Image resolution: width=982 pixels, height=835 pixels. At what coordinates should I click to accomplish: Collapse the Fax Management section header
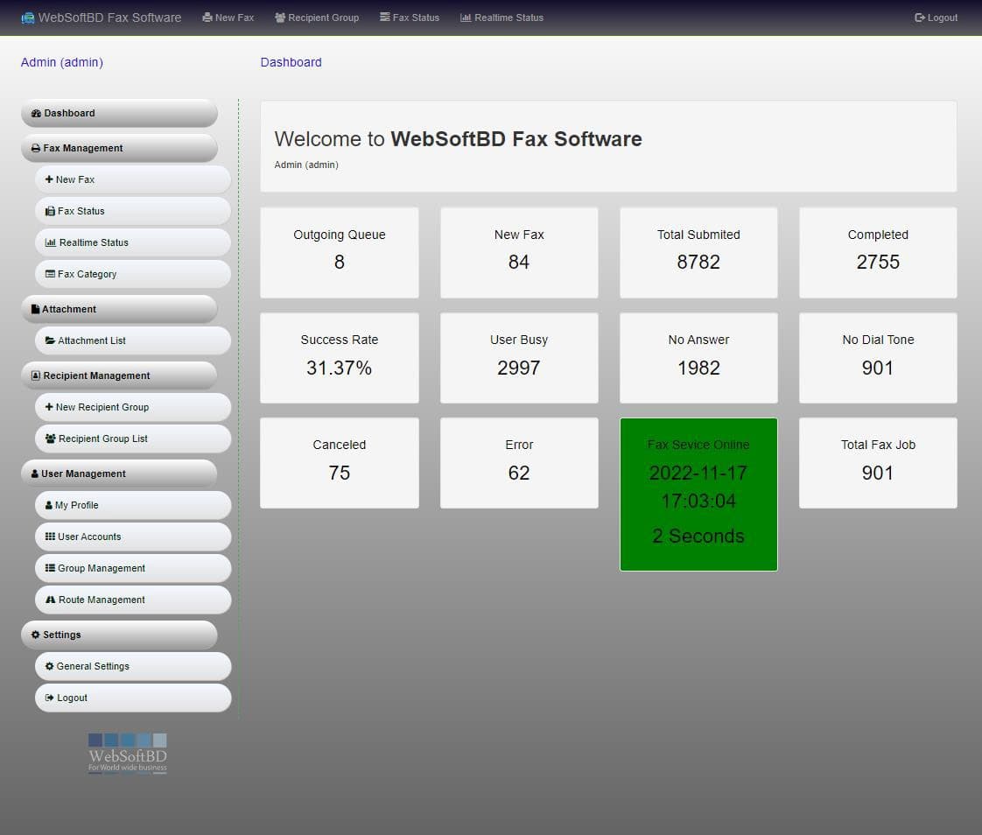120,149
